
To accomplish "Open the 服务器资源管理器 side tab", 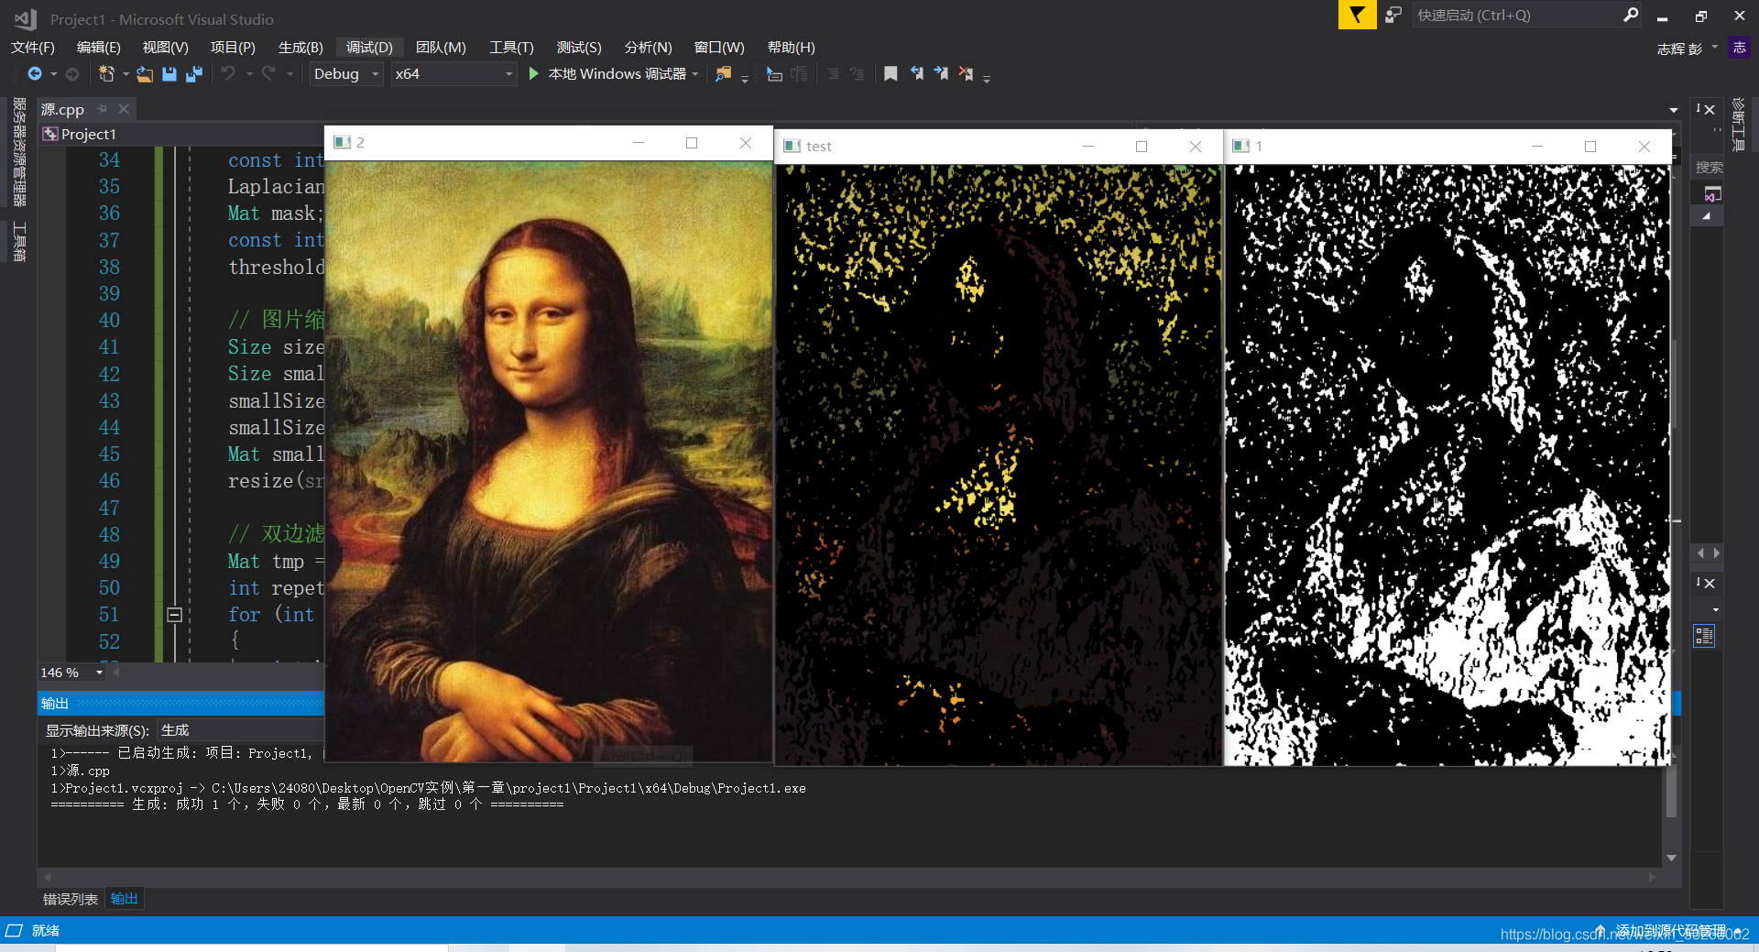I will pyautogui.click(x=19, y=152).
